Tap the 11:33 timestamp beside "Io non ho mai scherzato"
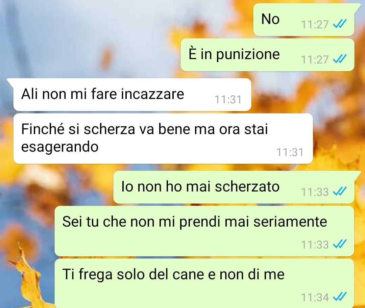365x308 pixels. 315,192
